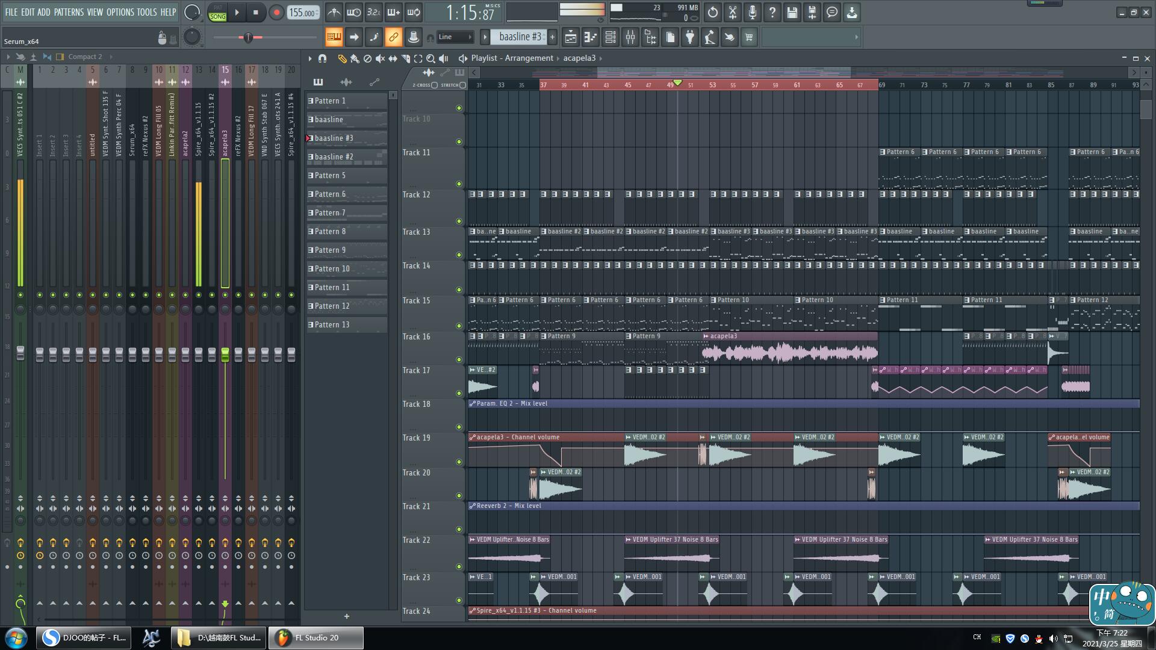Click the metronome icon in toolbar
This screenshot has width=1156, height=650.
[x=334, y=12]
